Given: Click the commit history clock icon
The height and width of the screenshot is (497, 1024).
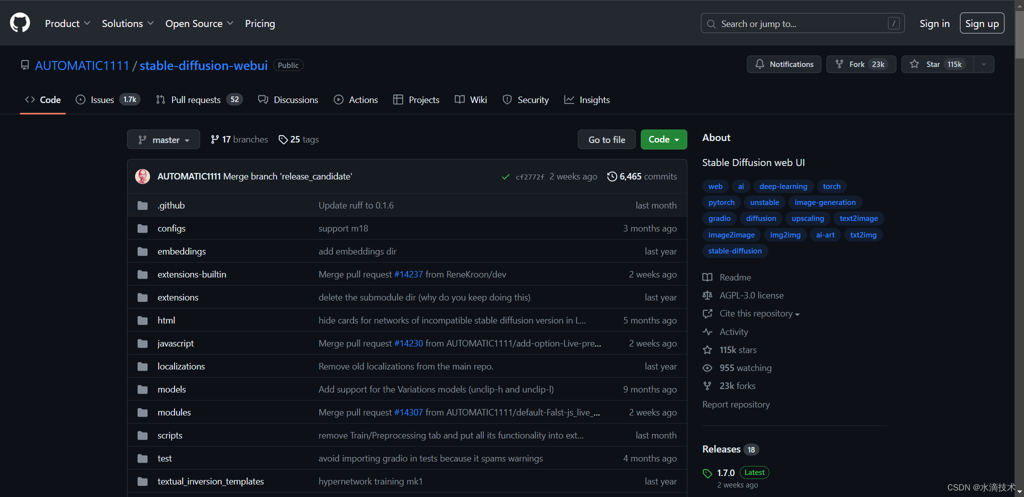Looking at the screenshot, I should pyautogui.click(x=612, y=176).
